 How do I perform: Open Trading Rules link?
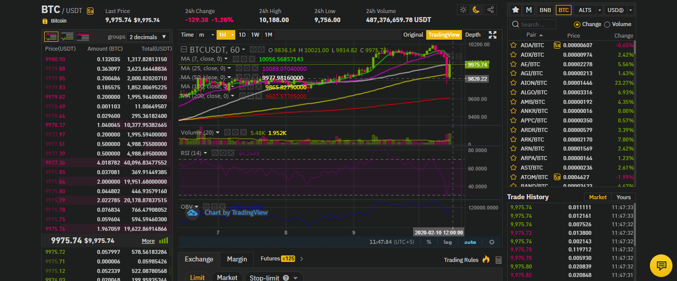(x=461, y=260)
